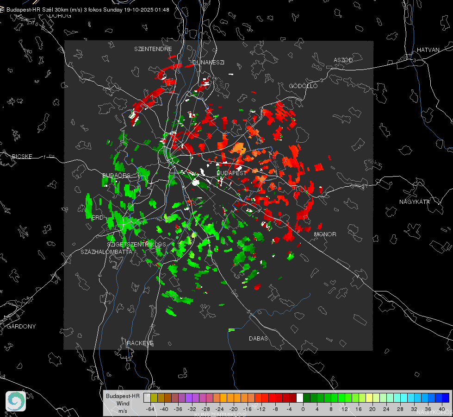
Task: Click the BUDAÖRS town label
Action: (116, 176)
